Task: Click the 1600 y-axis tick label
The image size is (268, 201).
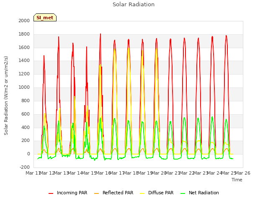Action: 24,47
